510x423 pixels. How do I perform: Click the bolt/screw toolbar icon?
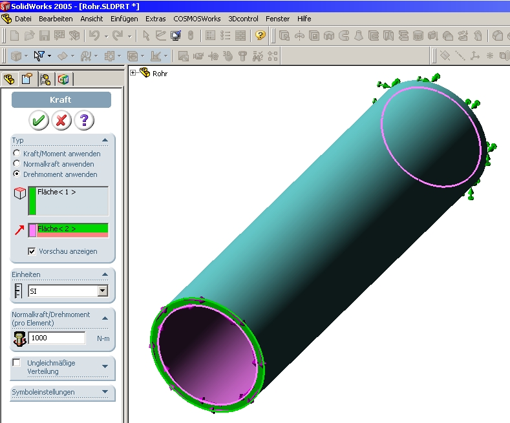coord(242,56)
